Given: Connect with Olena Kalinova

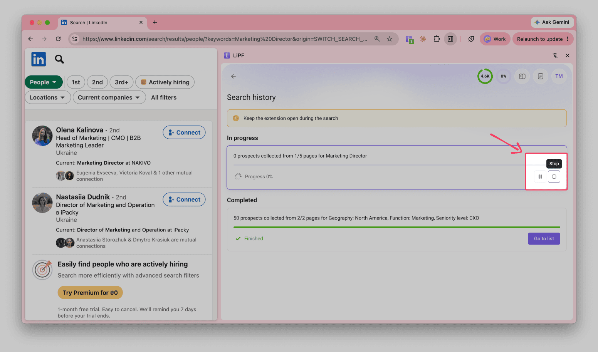Looking at the screenshot, I should coord(184,132).
